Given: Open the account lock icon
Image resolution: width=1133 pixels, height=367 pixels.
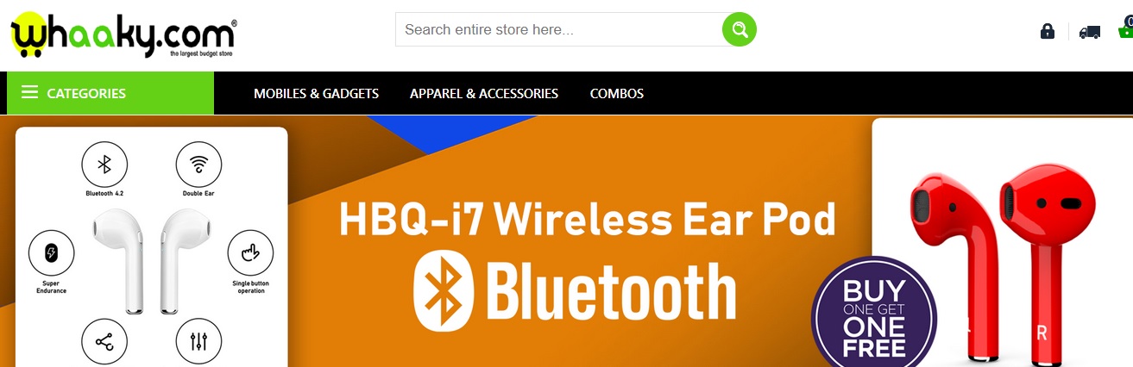Looking at the screenshot, I should tap(1048, 31).
